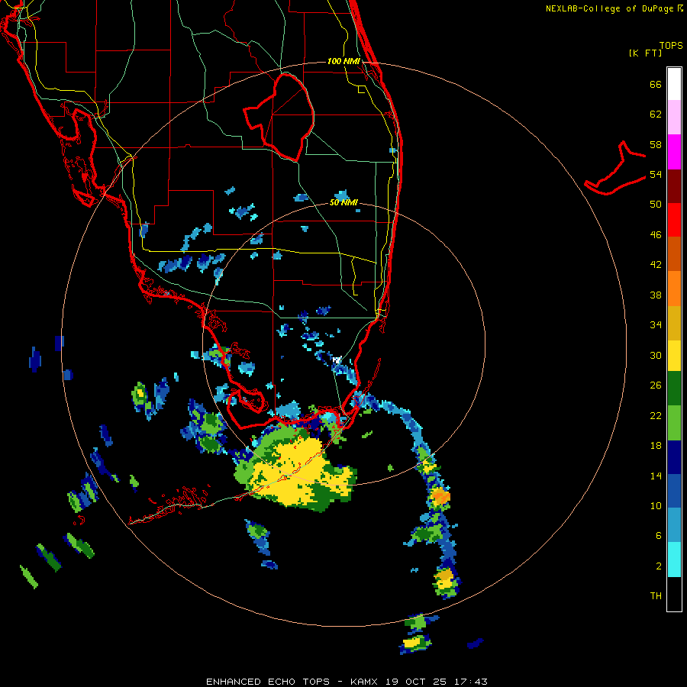Image resolution: width=687 pixels, height=687 pixels.
Task: Click the 42 value in the legend
Action: 656,265
